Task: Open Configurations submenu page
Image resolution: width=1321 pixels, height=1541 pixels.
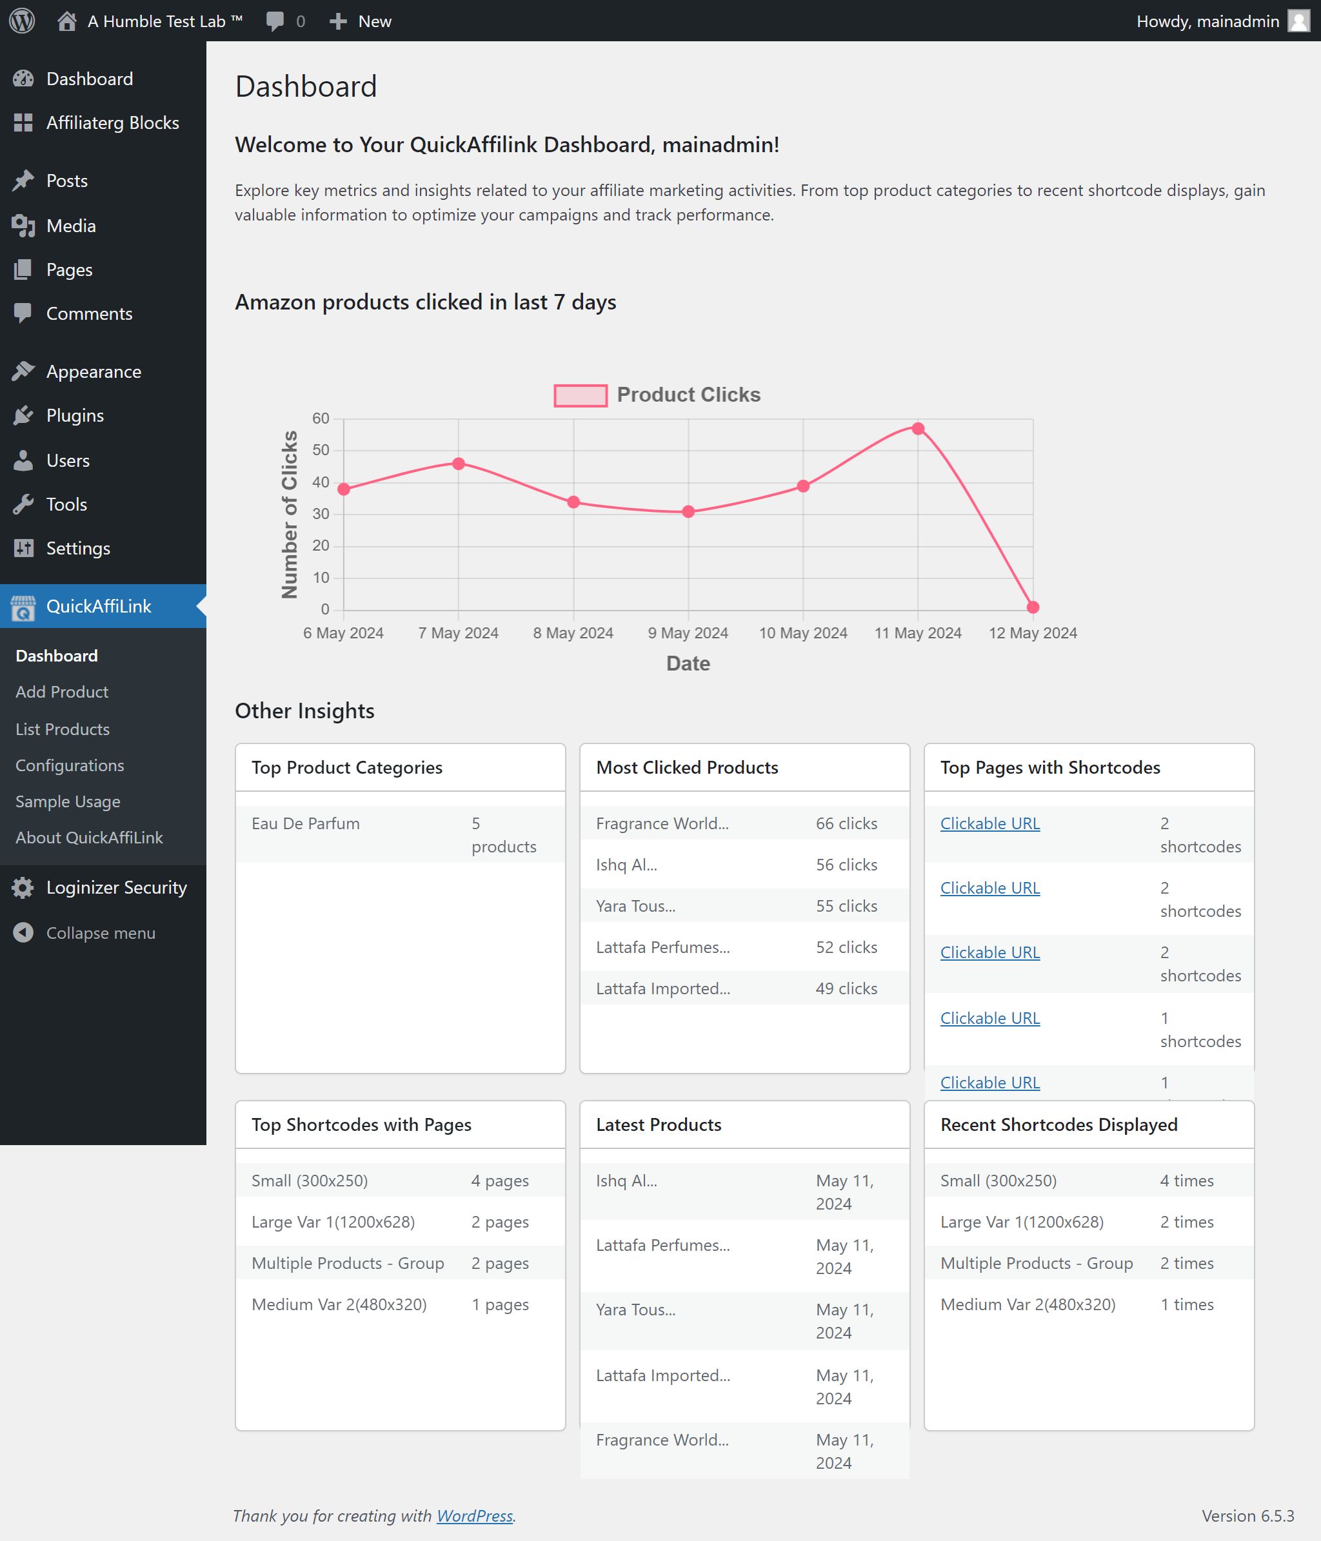Action: (x=70, y=766)
